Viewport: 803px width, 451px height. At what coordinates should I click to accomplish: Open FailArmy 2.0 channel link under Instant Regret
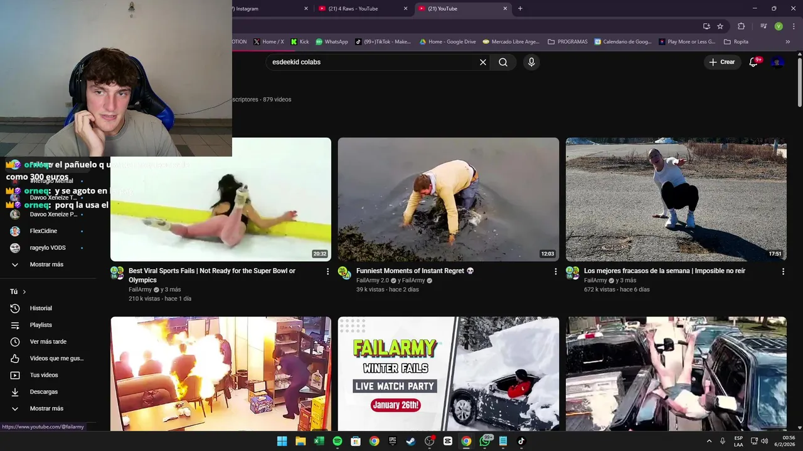[x=372, y=281]
